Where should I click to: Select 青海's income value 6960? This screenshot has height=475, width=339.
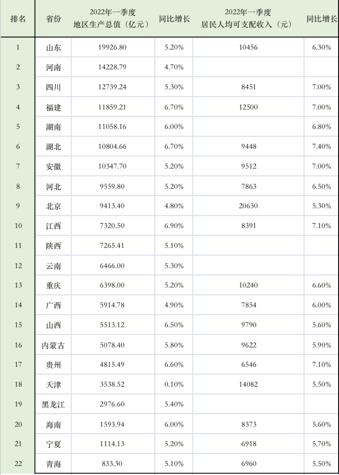pyautogui.click(x=248, y=464)
